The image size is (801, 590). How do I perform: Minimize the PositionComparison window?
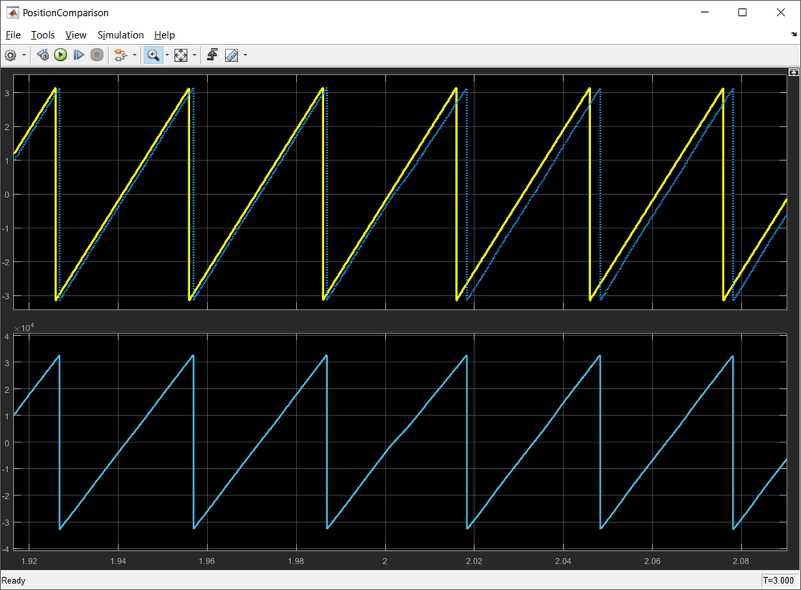[705, 12]
